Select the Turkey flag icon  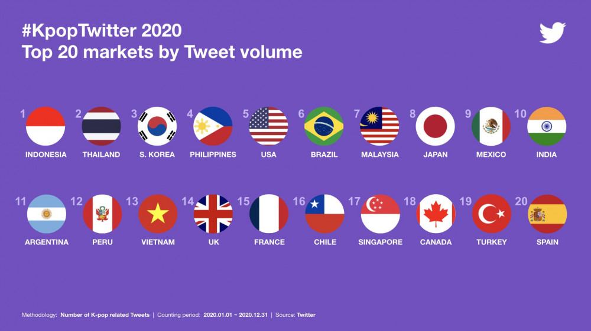click(x=492, y=214)
